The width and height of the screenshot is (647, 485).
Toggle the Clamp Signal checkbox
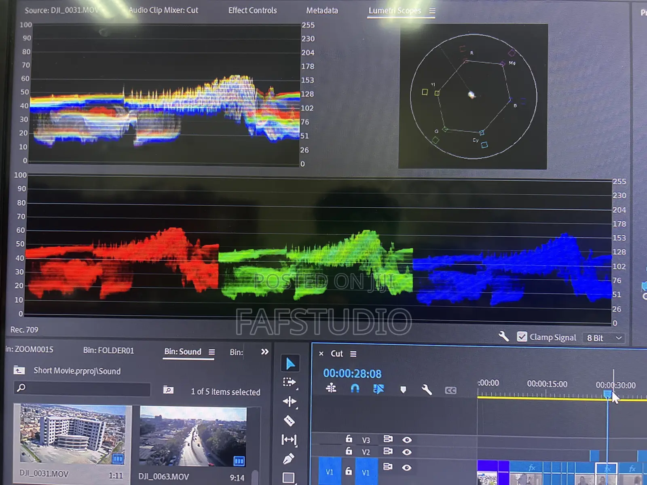point(522,337)
